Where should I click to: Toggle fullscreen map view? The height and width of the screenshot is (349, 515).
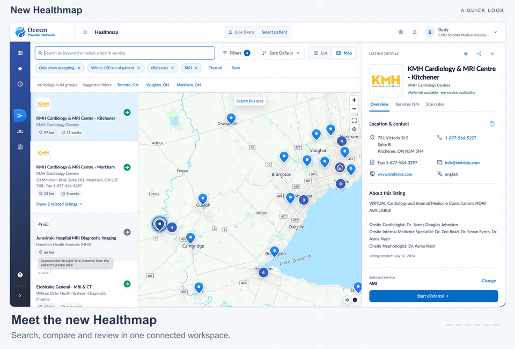[x=354, y=120]
